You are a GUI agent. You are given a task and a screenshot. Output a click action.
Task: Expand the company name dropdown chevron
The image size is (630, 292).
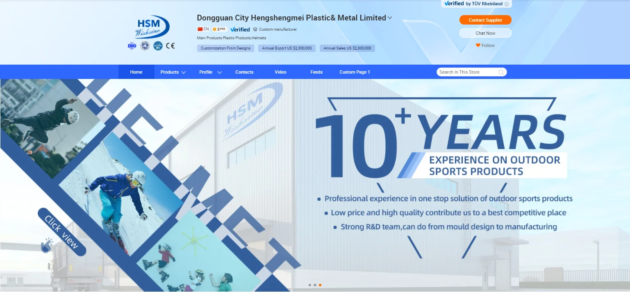pyautogui.click(x=390, y=18)
